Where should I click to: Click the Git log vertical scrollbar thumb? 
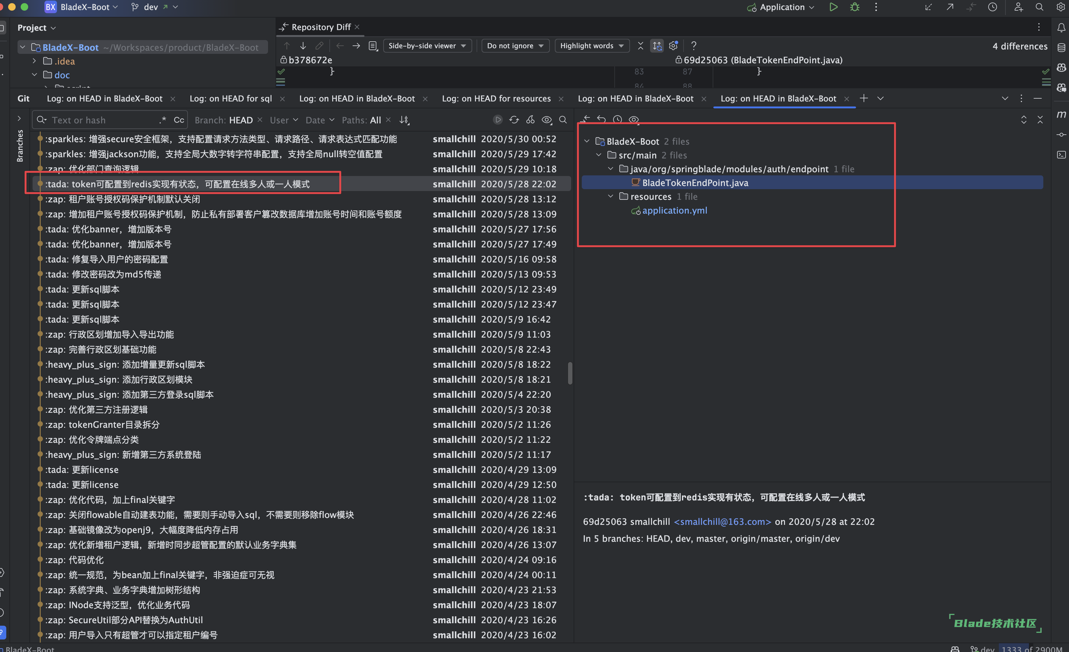[570, 373]
